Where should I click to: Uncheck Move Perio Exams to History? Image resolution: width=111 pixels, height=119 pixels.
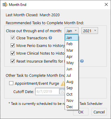click(x=13, y=45)
